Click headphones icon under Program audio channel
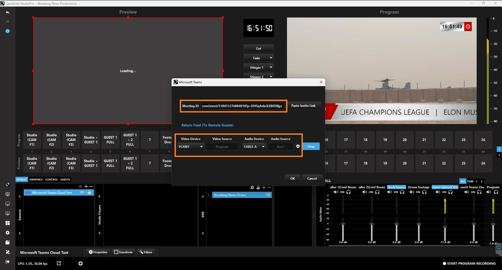This screenshot has width=502, height=270. pos(496,192)
